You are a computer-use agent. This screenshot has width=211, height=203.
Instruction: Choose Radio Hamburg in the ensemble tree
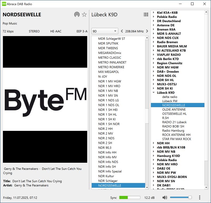tap(173, 131)
